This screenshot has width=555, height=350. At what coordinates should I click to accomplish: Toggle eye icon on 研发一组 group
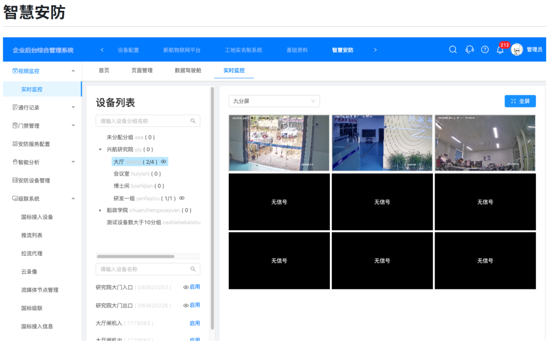coord(182,198)
